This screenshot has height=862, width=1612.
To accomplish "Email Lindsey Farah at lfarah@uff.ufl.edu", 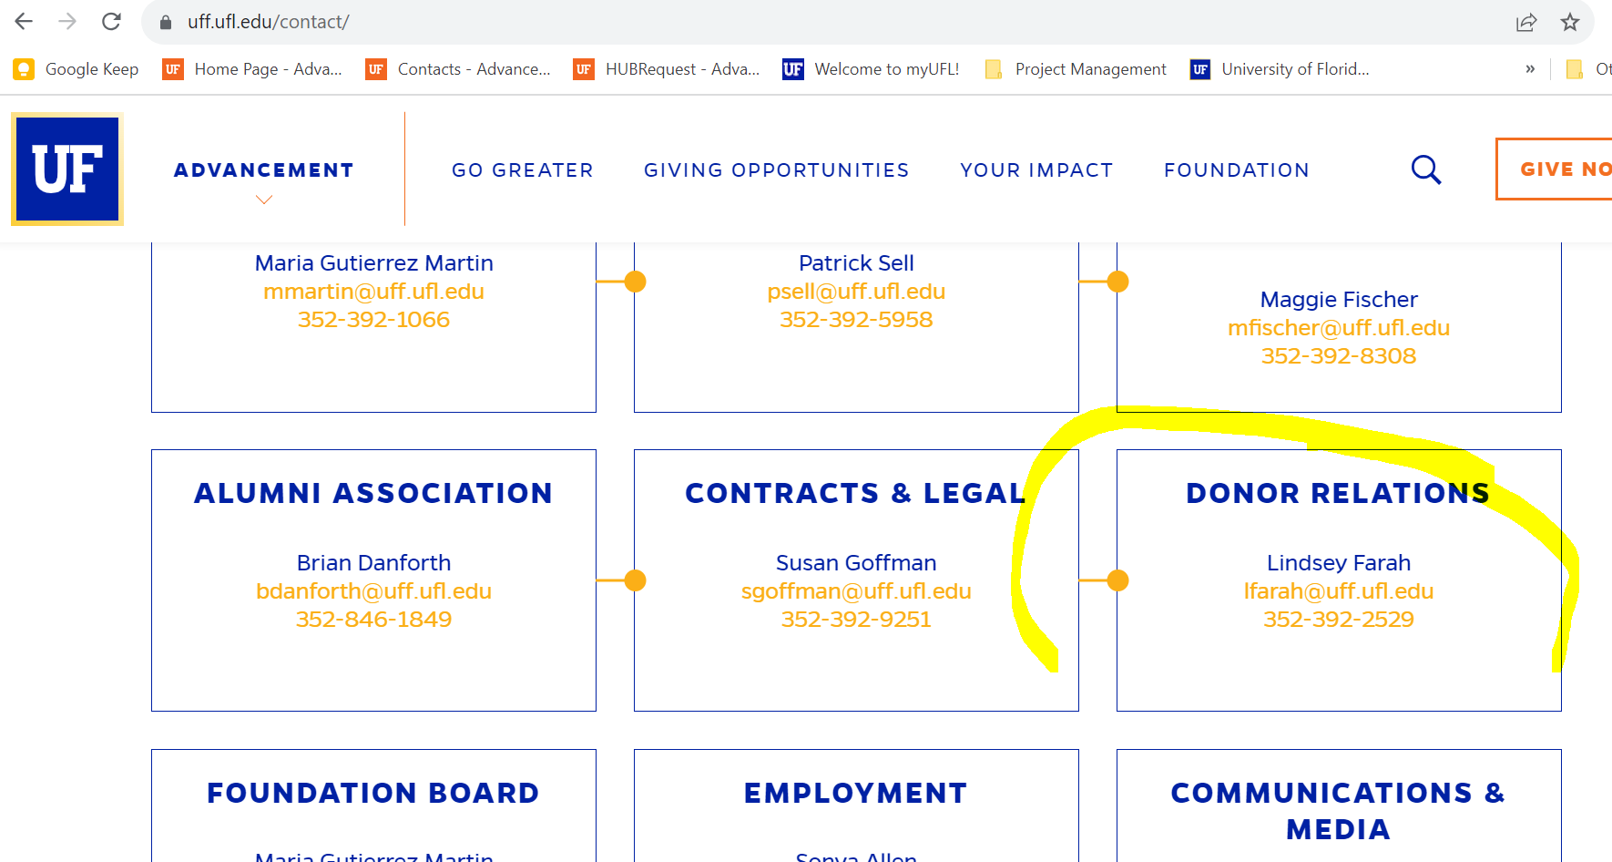I will point(1339,591).
